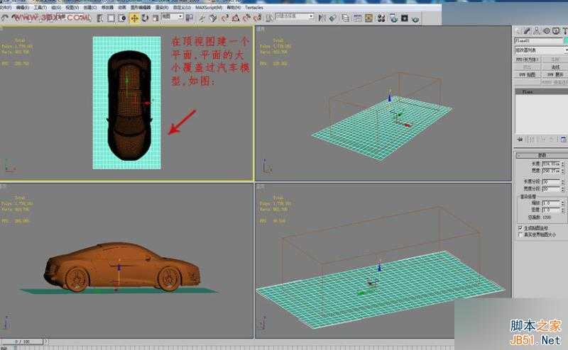Image resolution: width=568 pixels, height=350 pixels.
Task: Click the Width Segs spinner arrows
Action: 562,188
